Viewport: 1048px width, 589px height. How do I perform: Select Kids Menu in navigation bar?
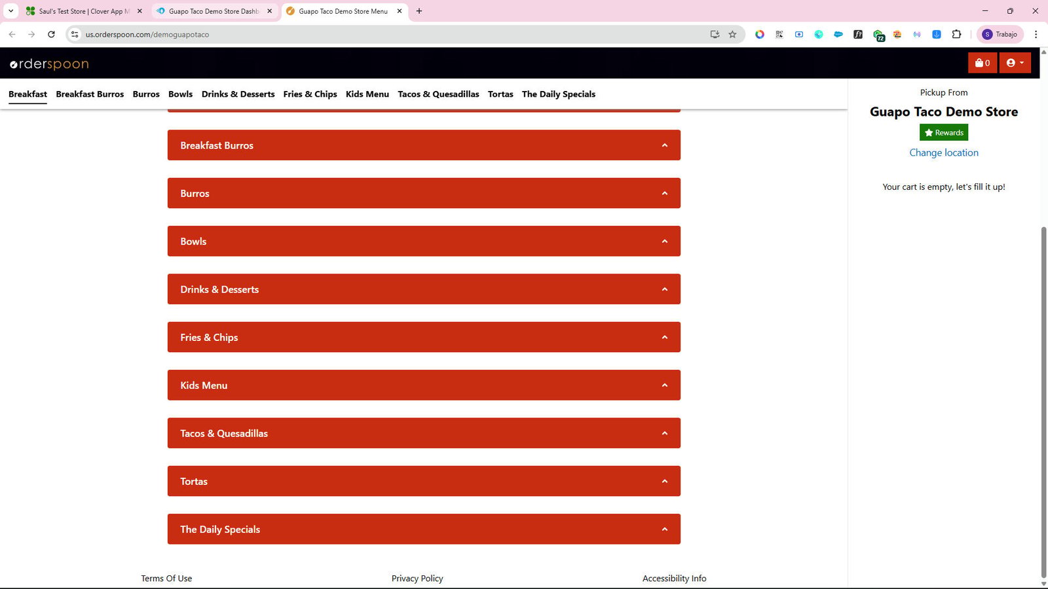coord(367,94)
